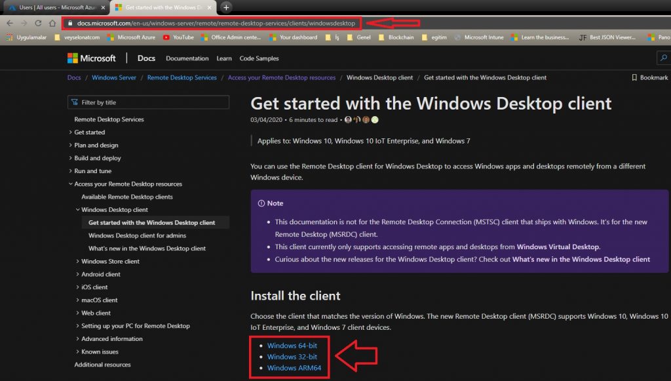Screen dimensions: 671x381
Task: Close the Users All users Azure tab
Action: [x=103, y=7]
